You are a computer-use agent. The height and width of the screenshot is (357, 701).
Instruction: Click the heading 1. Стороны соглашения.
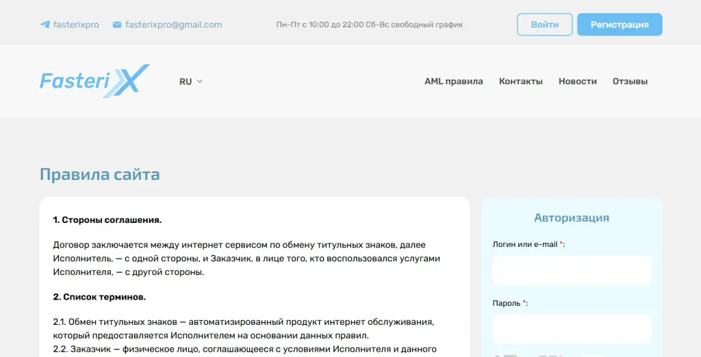(x=107, y=220)
